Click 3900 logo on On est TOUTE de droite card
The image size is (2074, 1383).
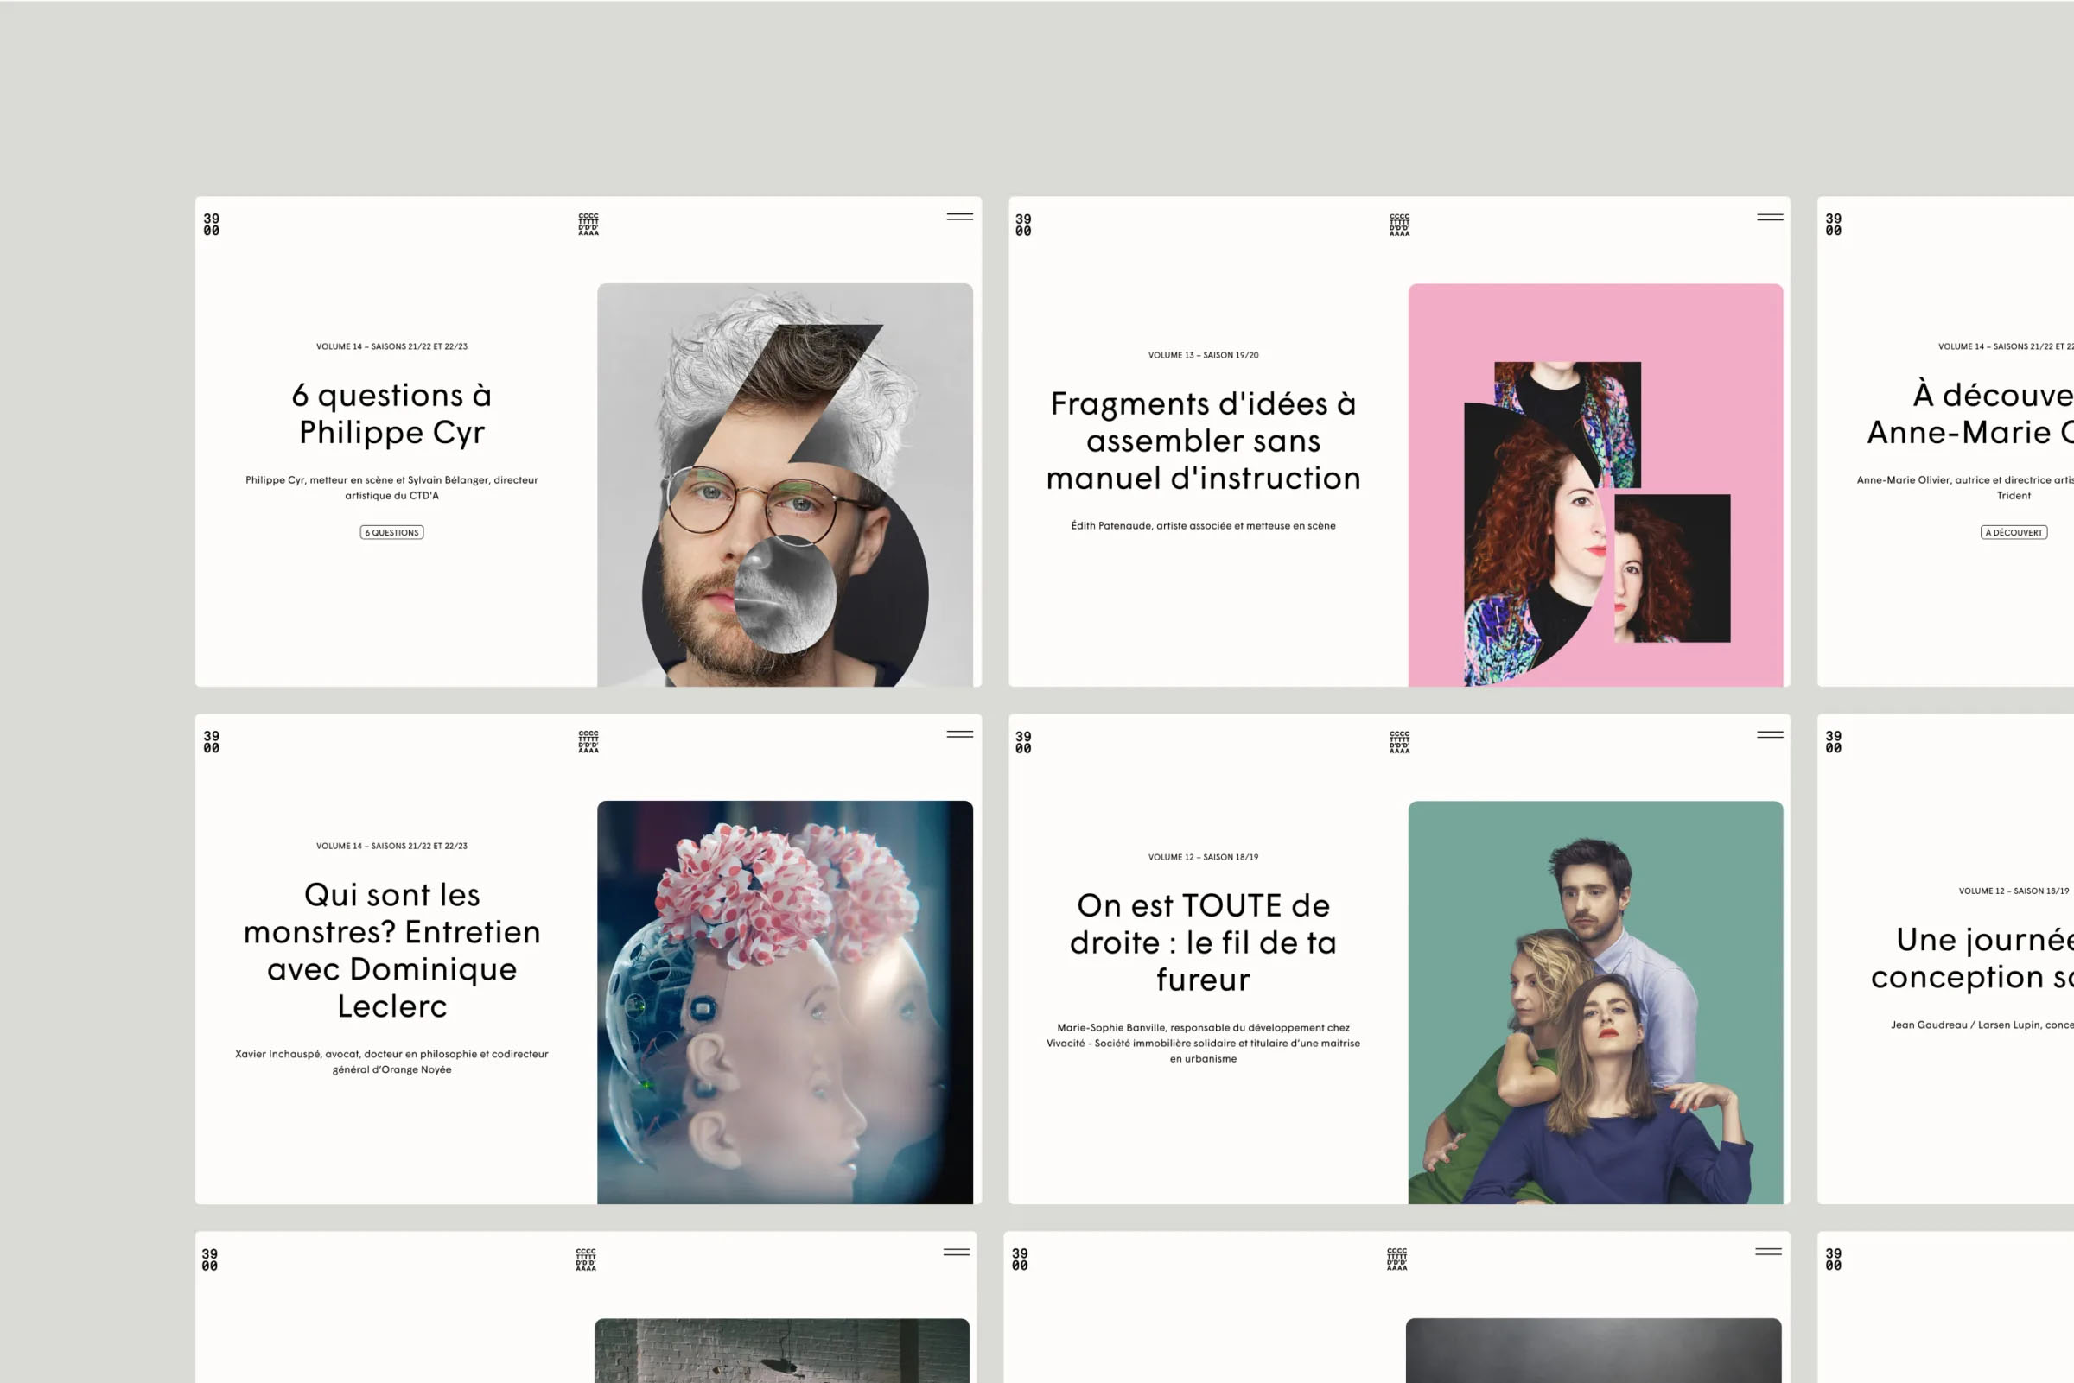click(1023, 742)
